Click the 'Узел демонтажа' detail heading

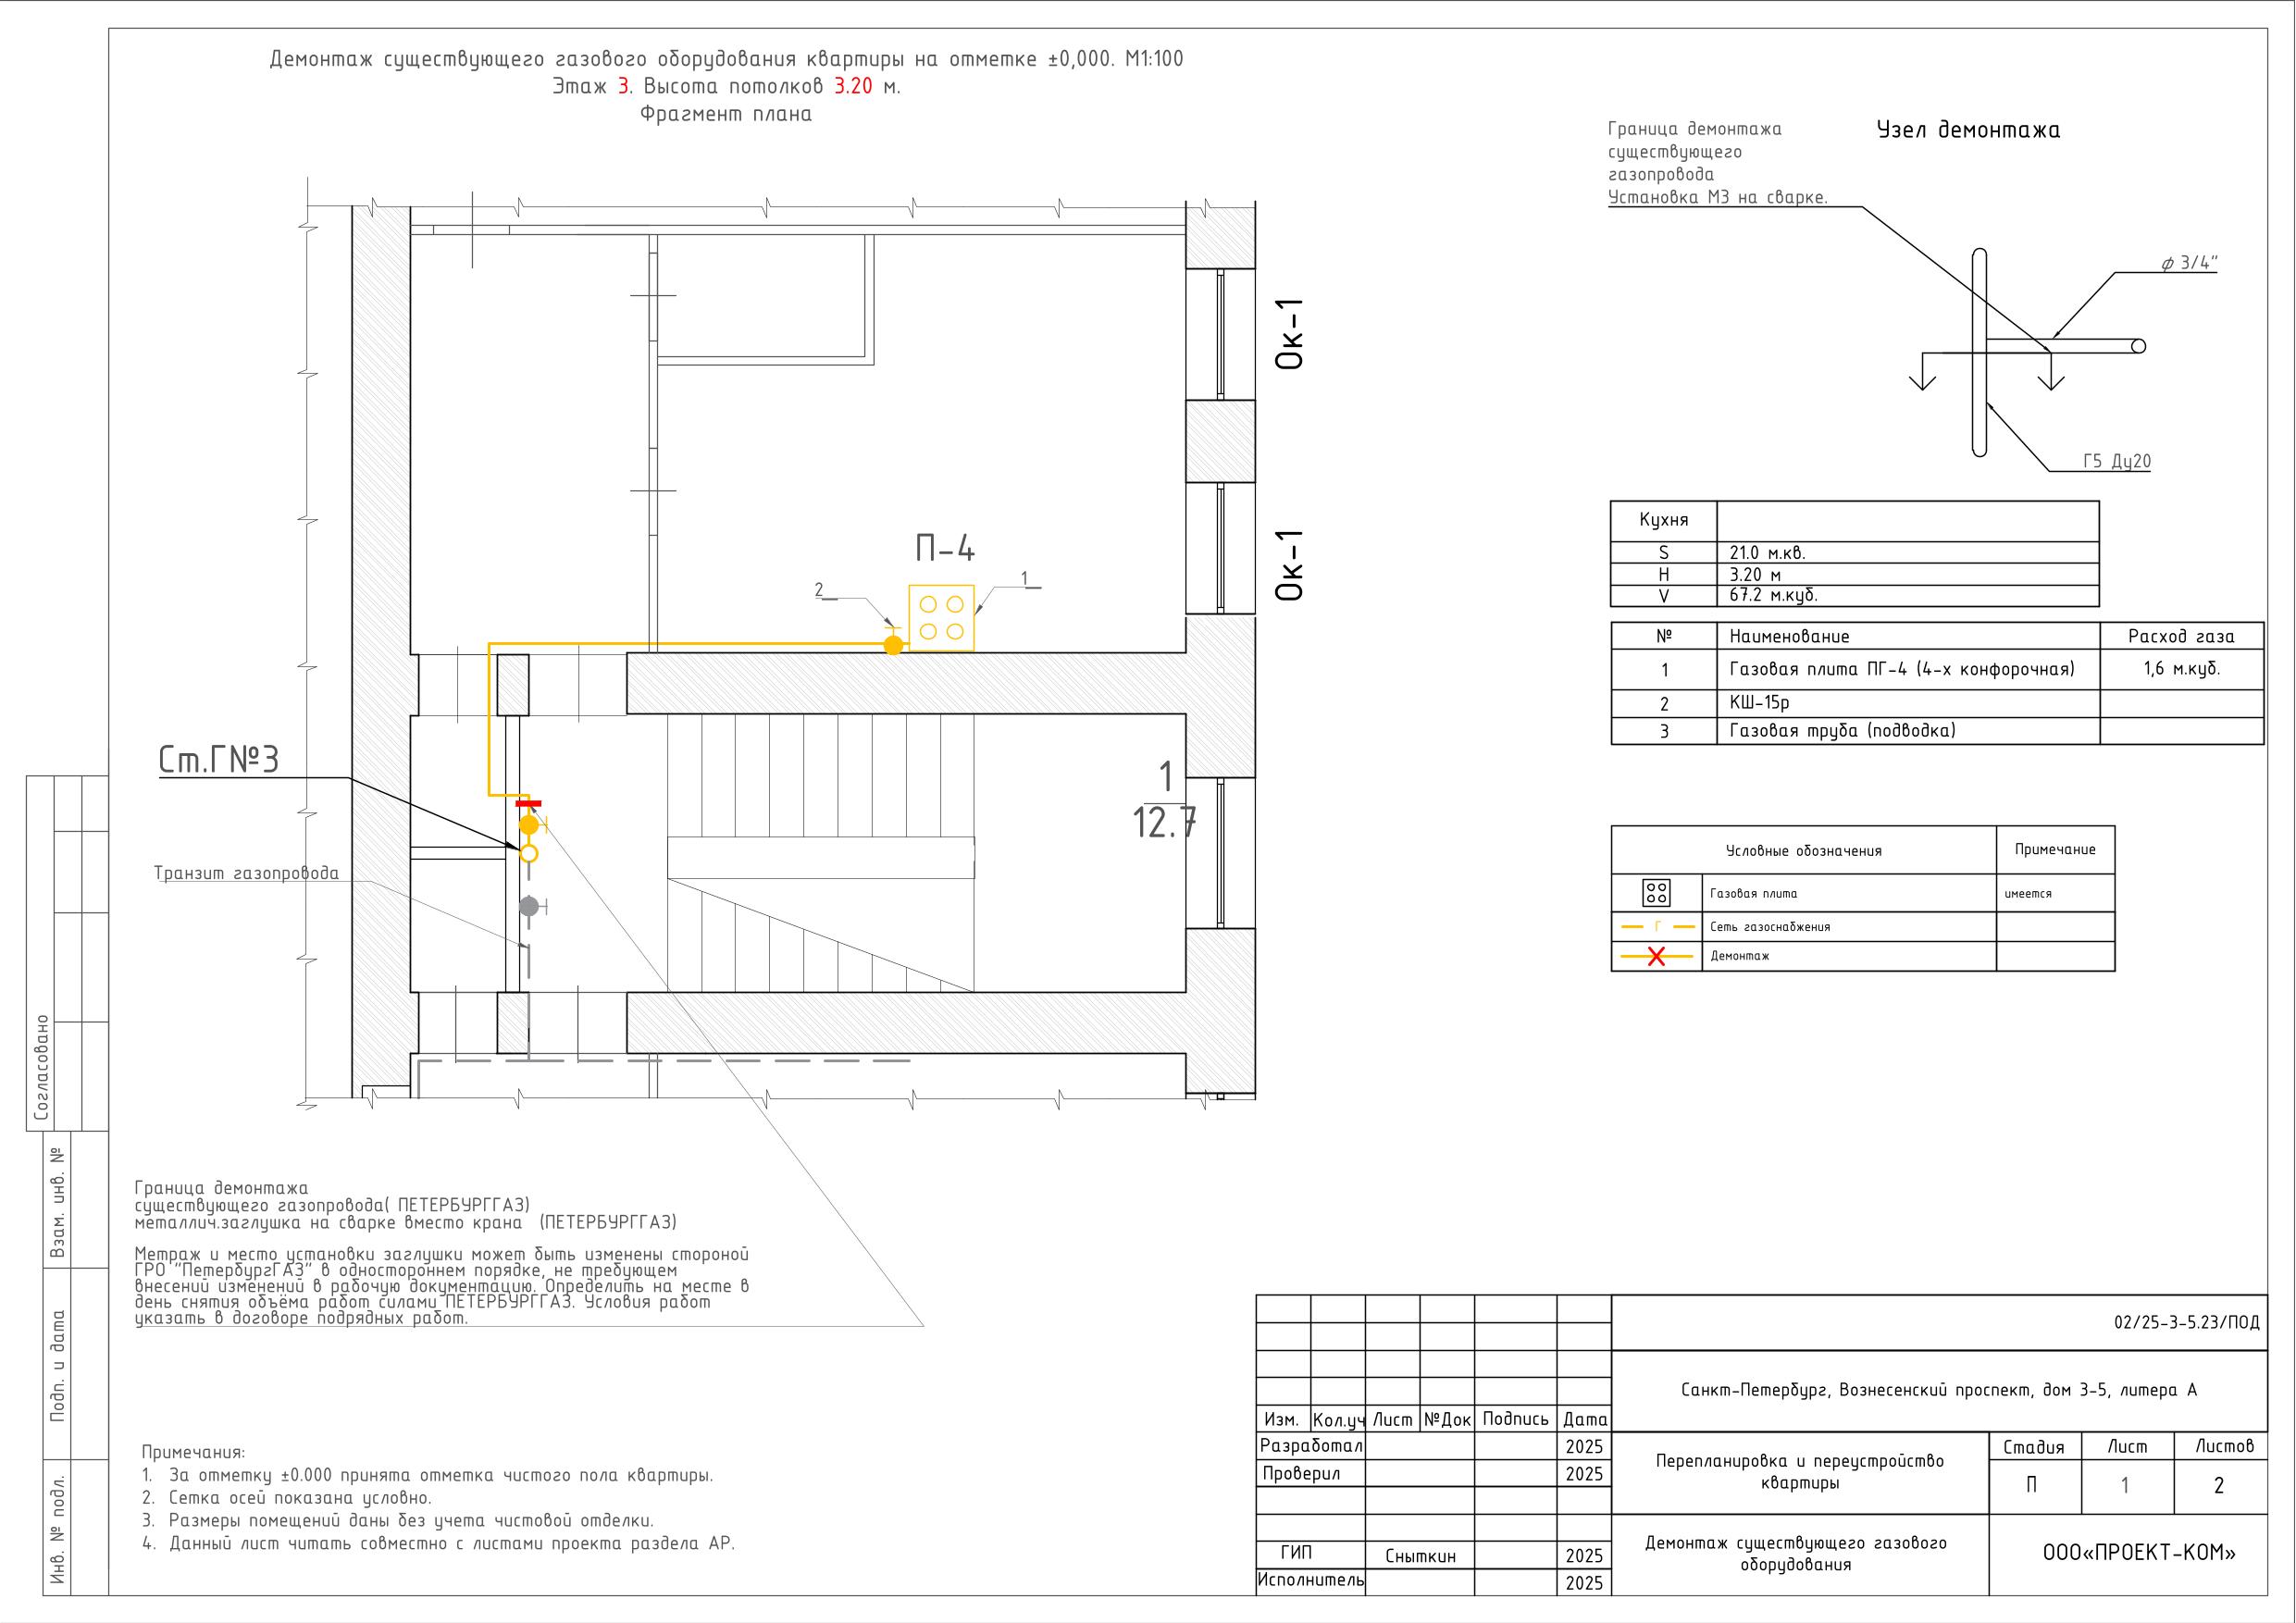[x=1968, y=130]
